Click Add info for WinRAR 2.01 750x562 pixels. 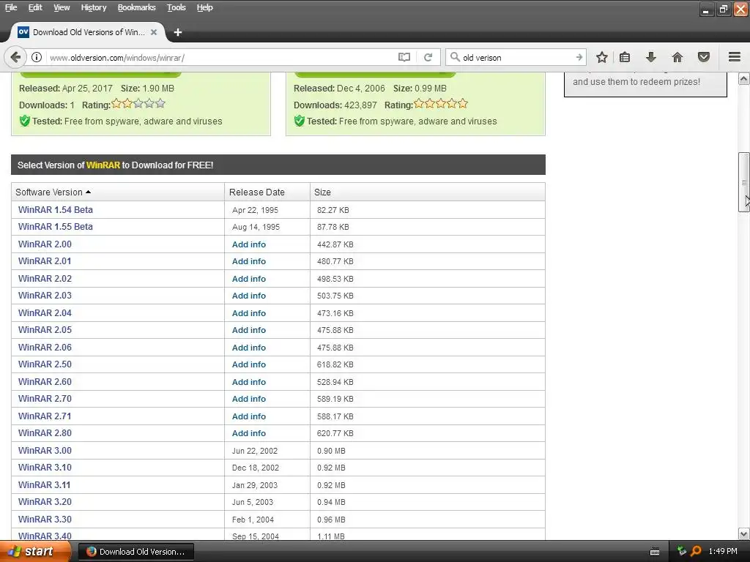[x=249, y=261]
